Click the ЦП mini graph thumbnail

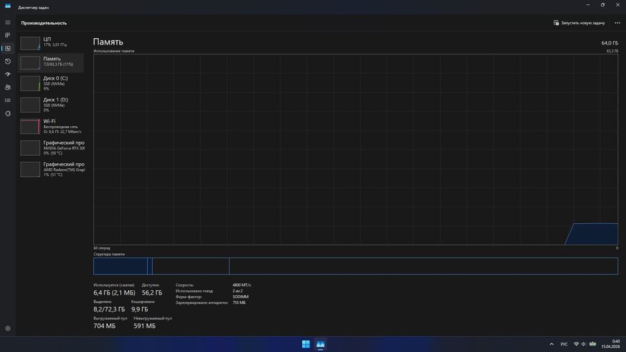(x=30, y=43)
